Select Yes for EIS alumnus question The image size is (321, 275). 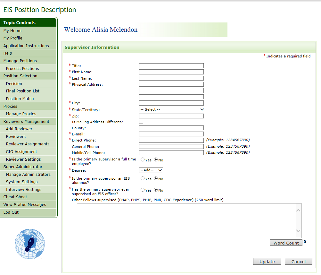(143, 179)
